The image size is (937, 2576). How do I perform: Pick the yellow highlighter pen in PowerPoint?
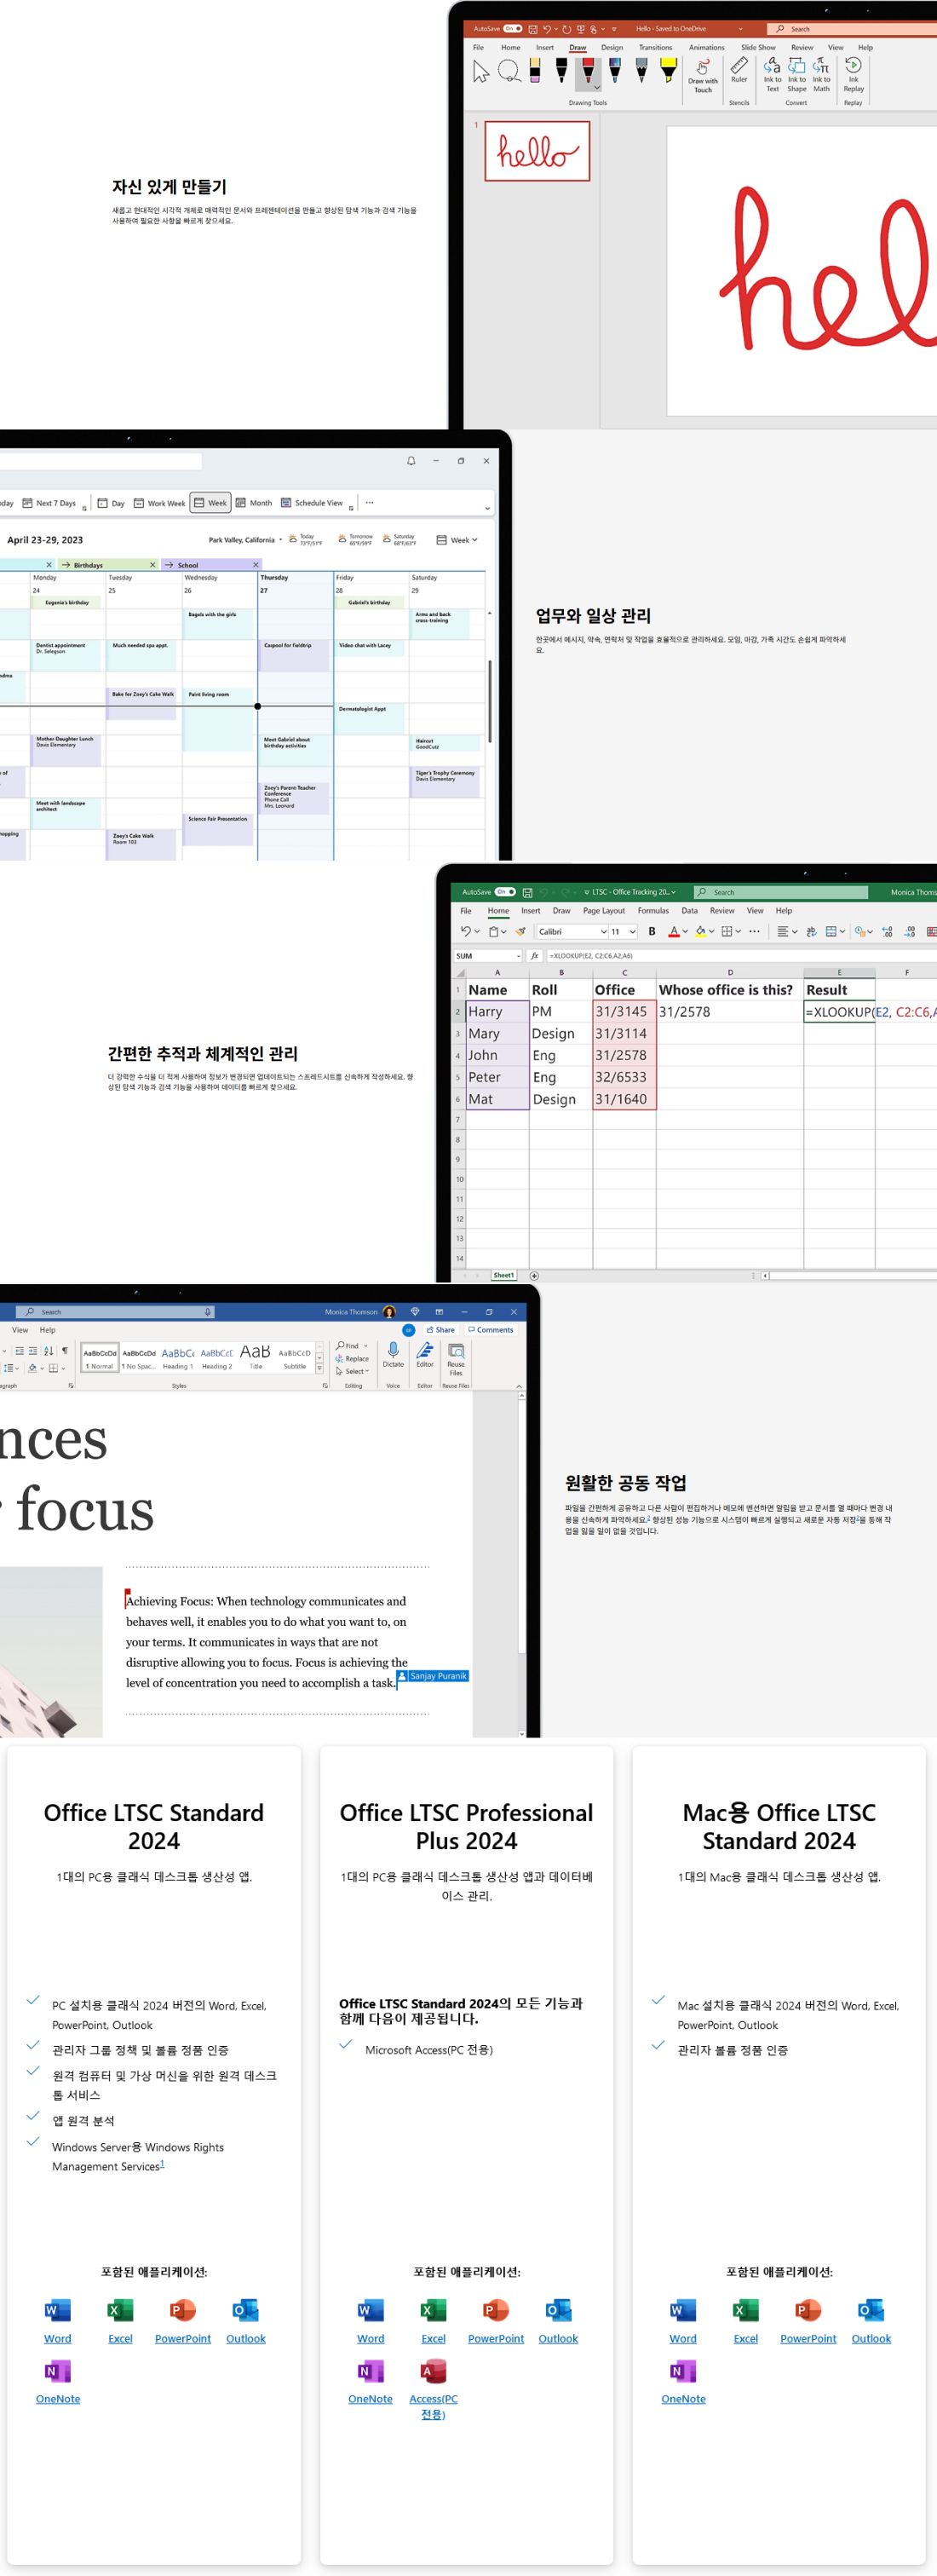click(668, 70)
